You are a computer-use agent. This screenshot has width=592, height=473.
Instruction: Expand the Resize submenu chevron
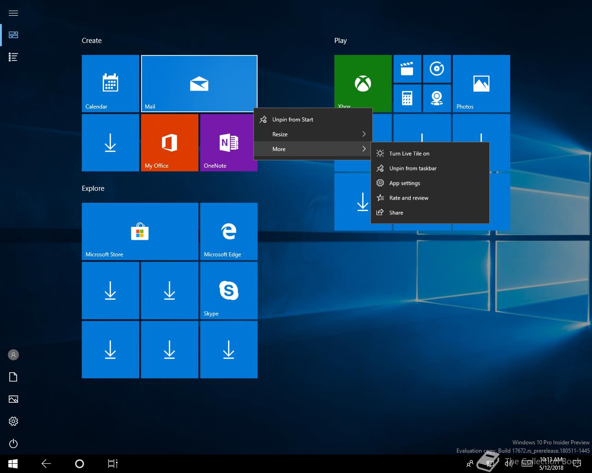tap(364, 134)
